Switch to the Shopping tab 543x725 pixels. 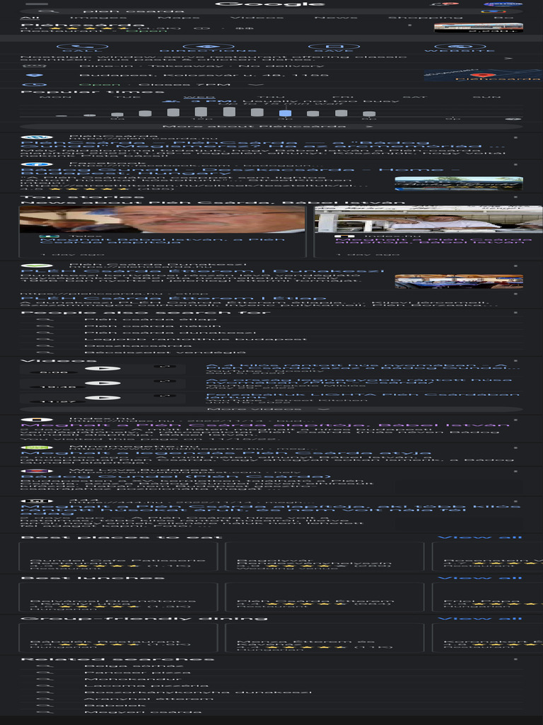pyautogui.click(x=425, y=18)
